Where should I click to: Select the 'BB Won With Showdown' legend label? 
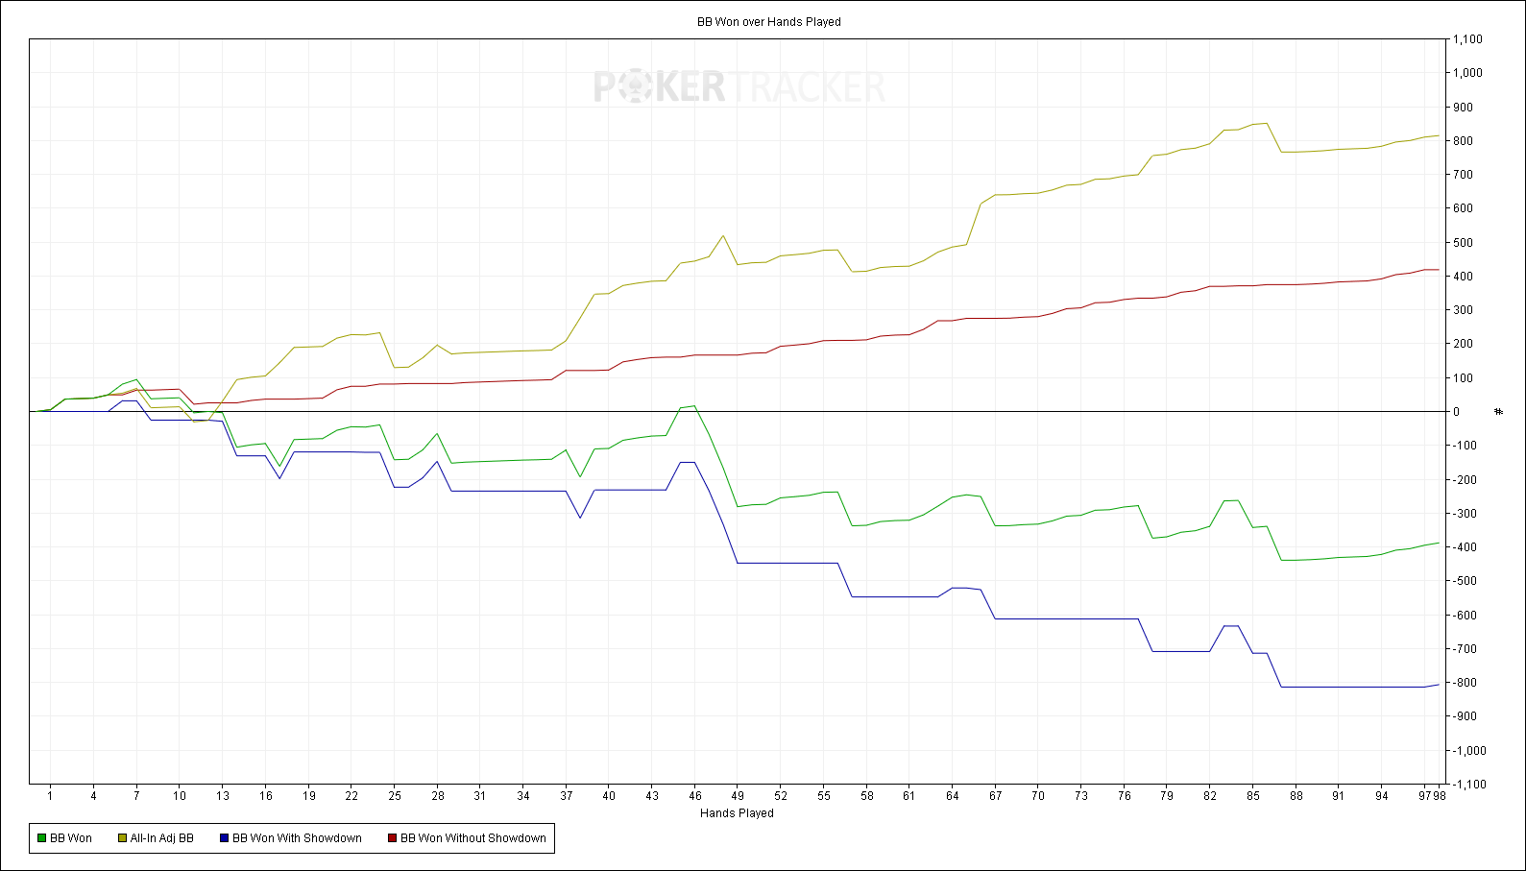tap(297, 838)
